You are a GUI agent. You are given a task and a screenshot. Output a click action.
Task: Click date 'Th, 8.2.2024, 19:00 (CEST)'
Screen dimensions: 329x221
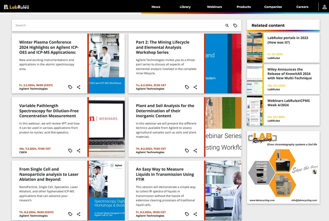pyautogui.click(x=36, y=212)
